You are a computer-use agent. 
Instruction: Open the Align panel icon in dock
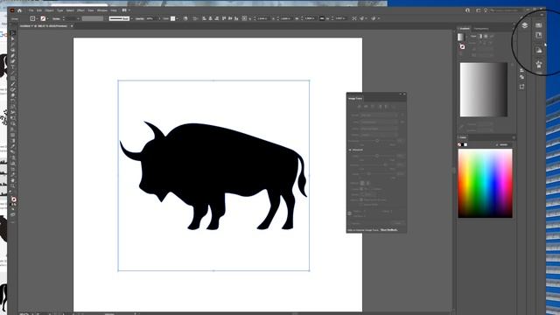pos(521,70)
